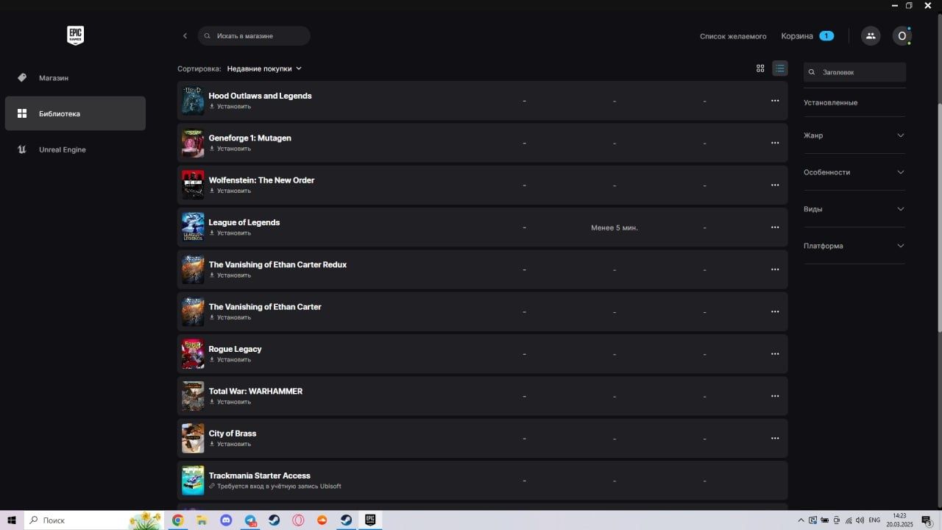Screen dimensions: 942x530
Task: Open three-dot menu for Rogue Legacy
Action: (x=775, y=354)
